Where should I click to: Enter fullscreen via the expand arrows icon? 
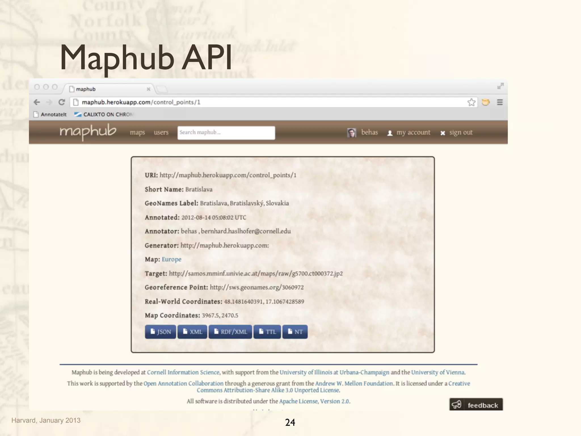tap(500, 86)
